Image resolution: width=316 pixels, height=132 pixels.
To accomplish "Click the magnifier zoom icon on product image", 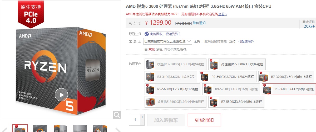I will [x=117, y=114].
